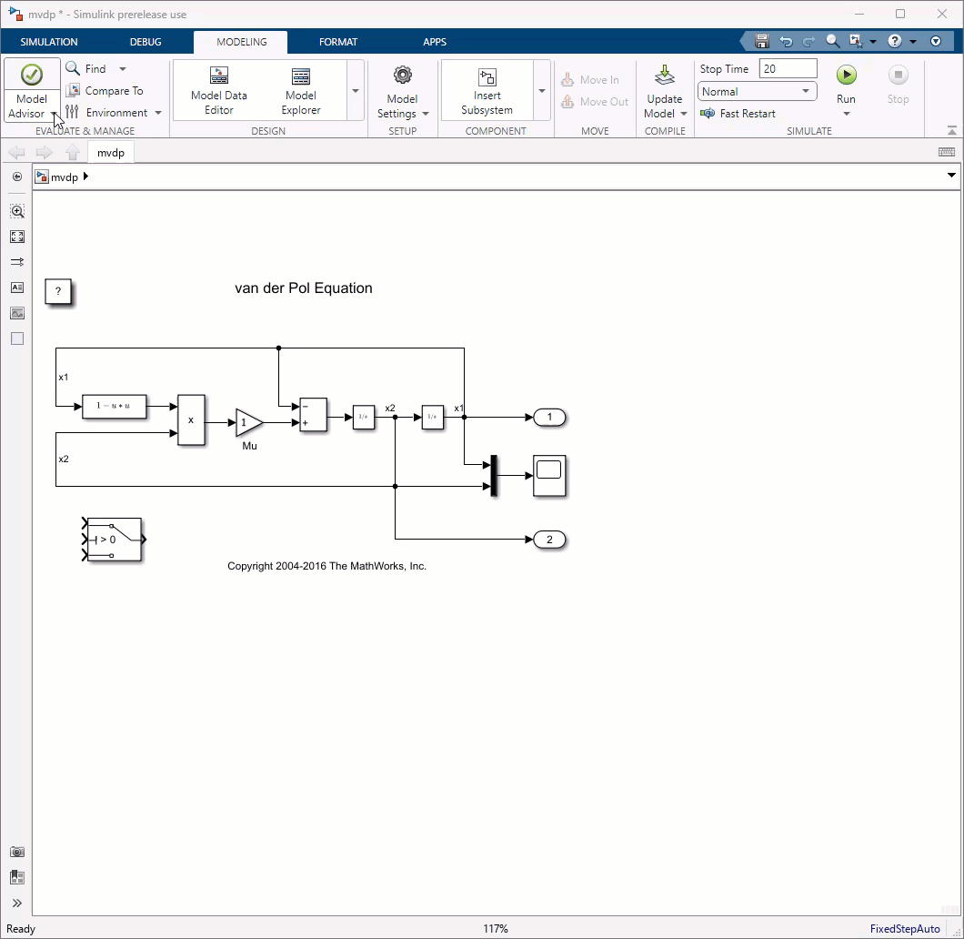Collapse the ribbon toolstrip

[x=951, y=130]
